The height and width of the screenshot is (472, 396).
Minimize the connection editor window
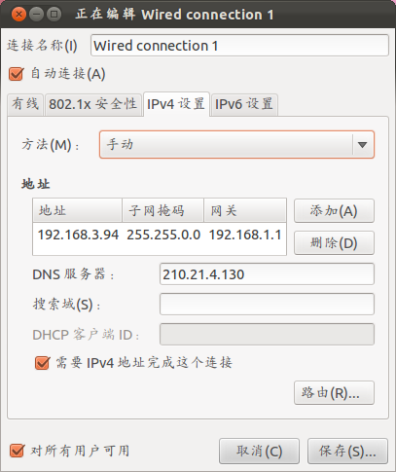click(36, 15)
